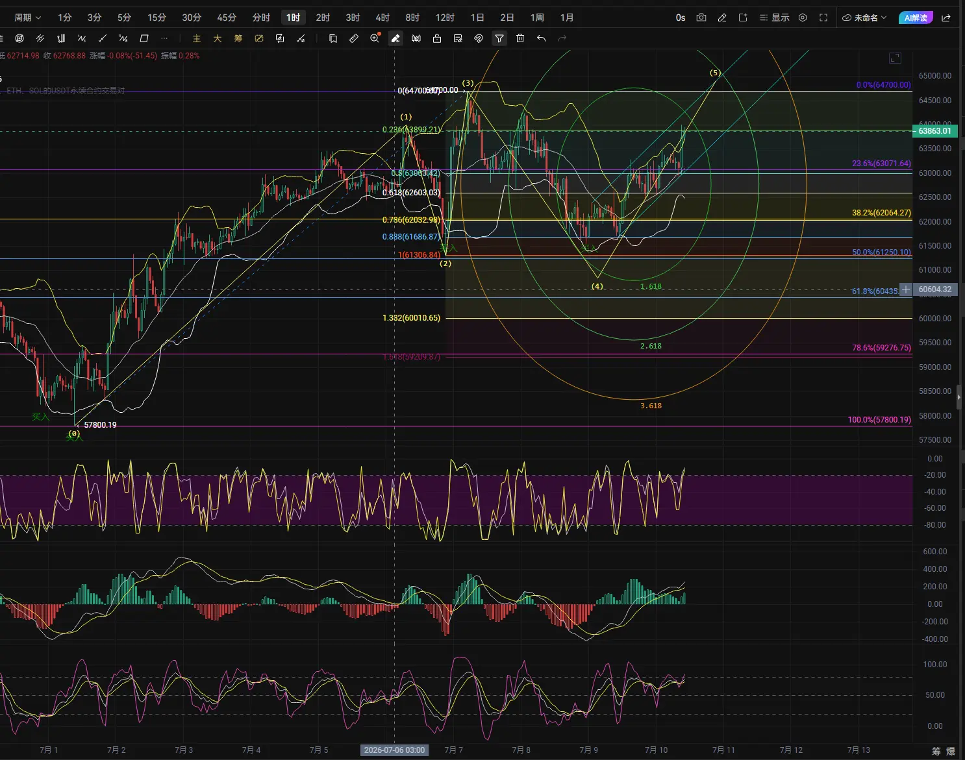This screenshot has height=760, width=965.
Task: Switch to the 4时 timeframe
Action: click(382, 18)
